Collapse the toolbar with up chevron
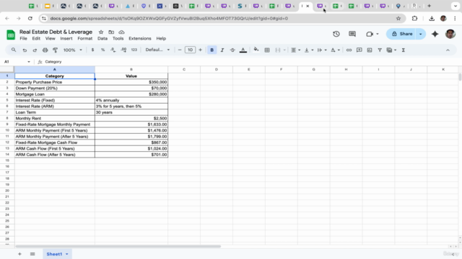462x259 pixels. 448,50
